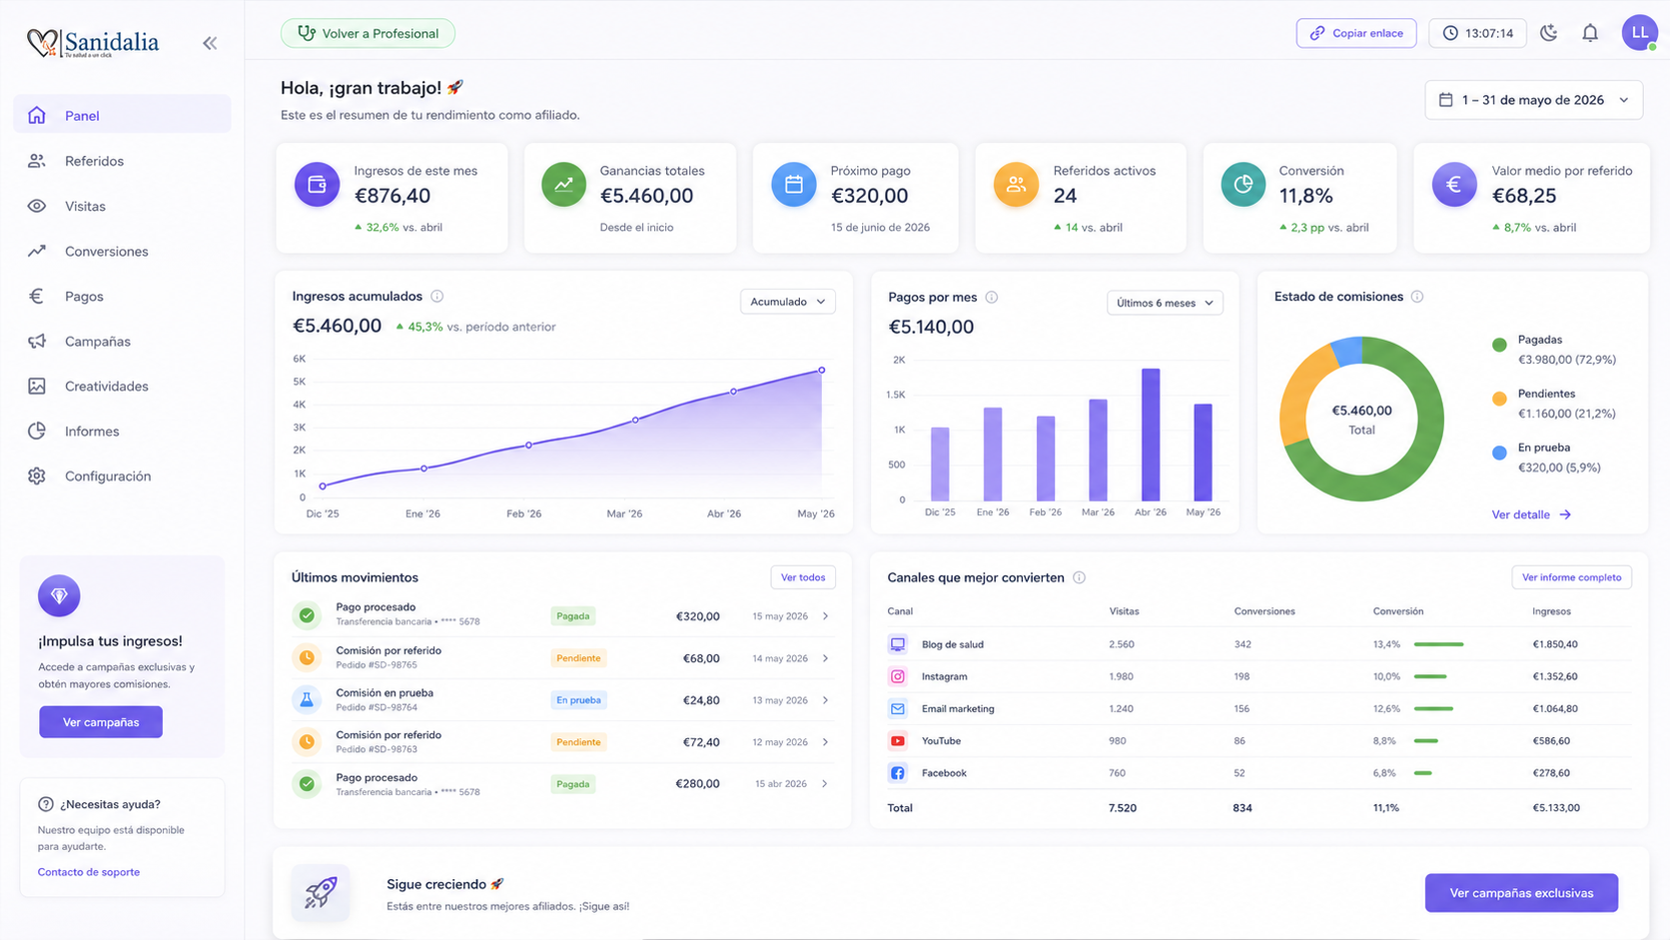1670x940 pixels.
Task: Click Volver a Profesional button
Action: pos(368,33)
